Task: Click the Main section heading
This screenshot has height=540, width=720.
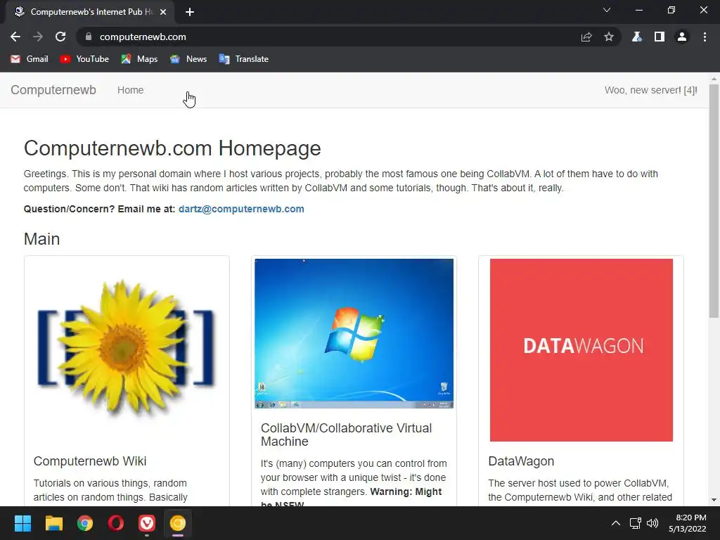Action: [41, 239]
